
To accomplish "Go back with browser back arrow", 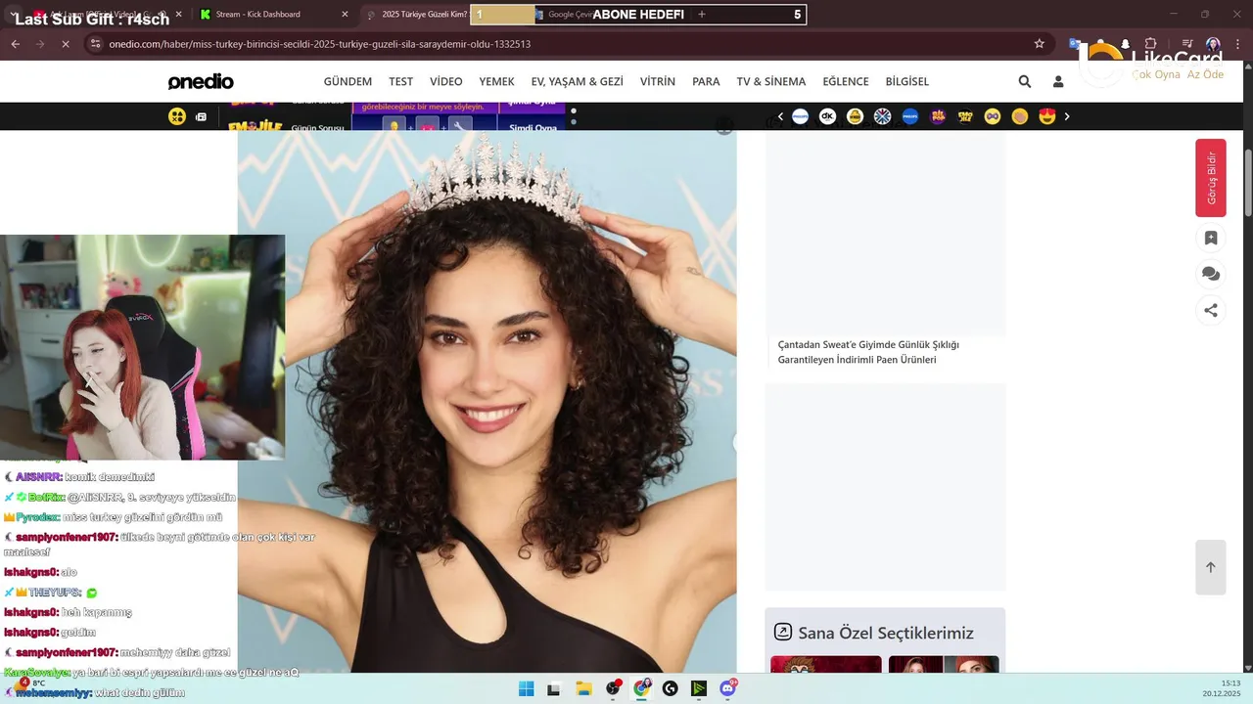I will 15,44.
